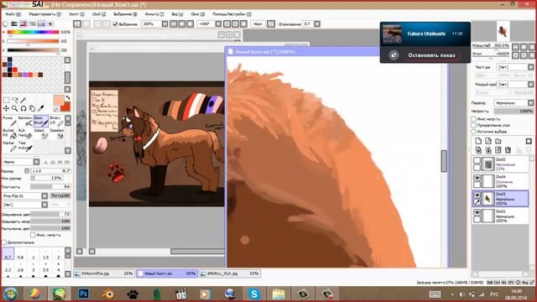
Task: Choose the Binary pen tool
Action: pyautogui.click(x=56, y=121)
